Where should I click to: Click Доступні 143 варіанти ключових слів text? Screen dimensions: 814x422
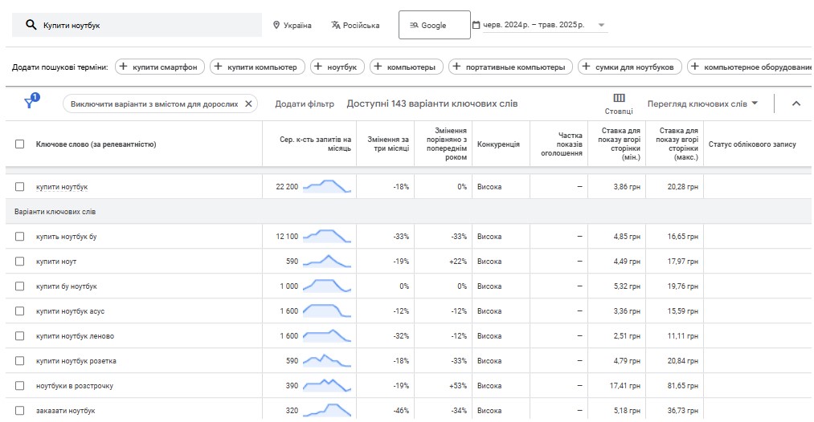(432, 103)
